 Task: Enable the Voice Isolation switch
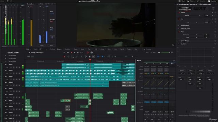(x=178, y=26)
